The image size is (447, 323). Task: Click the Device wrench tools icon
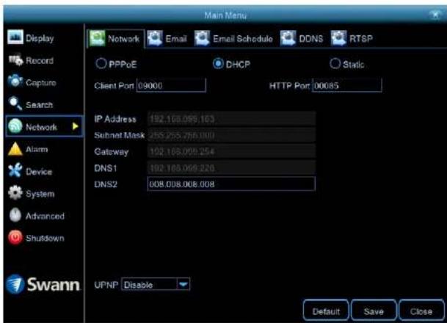click(15, 170)
